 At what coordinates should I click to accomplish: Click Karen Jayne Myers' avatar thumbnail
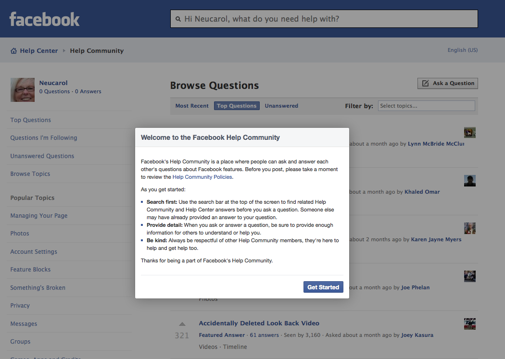coord(469,228)
